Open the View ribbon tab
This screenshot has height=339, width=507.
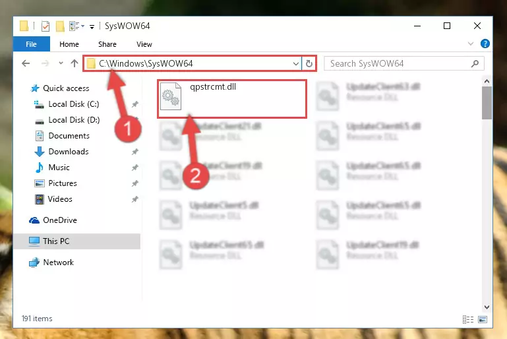[x=144, y=44]
